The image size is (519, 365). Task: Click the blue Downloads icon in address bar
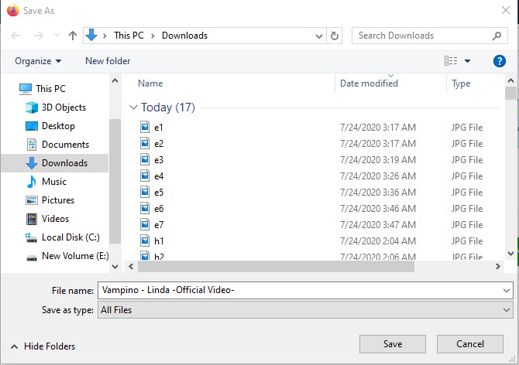coord(91,35)
